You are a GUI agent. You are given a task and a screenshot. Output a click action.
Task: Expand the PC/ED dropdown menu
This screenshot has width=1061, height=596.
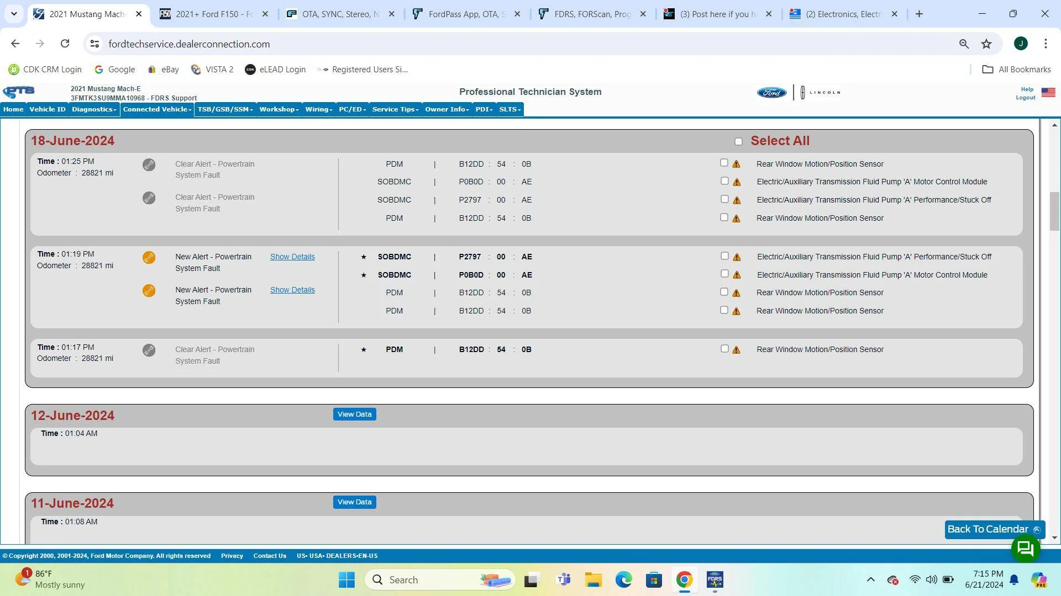[x=353, y=109]
